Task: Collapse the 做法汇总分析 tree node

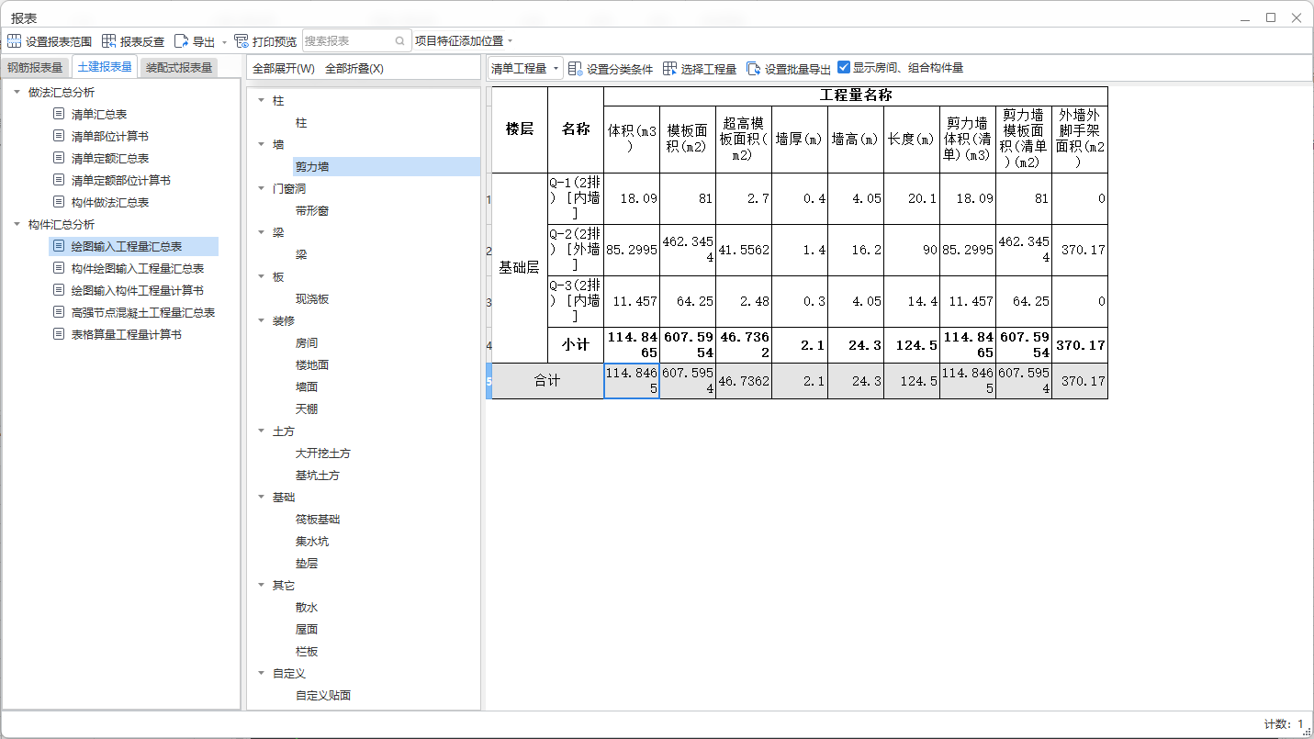Action: tap(17, 93)
